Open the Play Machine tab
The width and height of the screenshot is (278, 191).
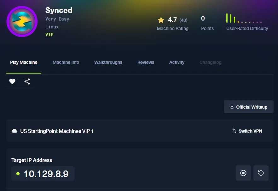[x=24, y=62]
